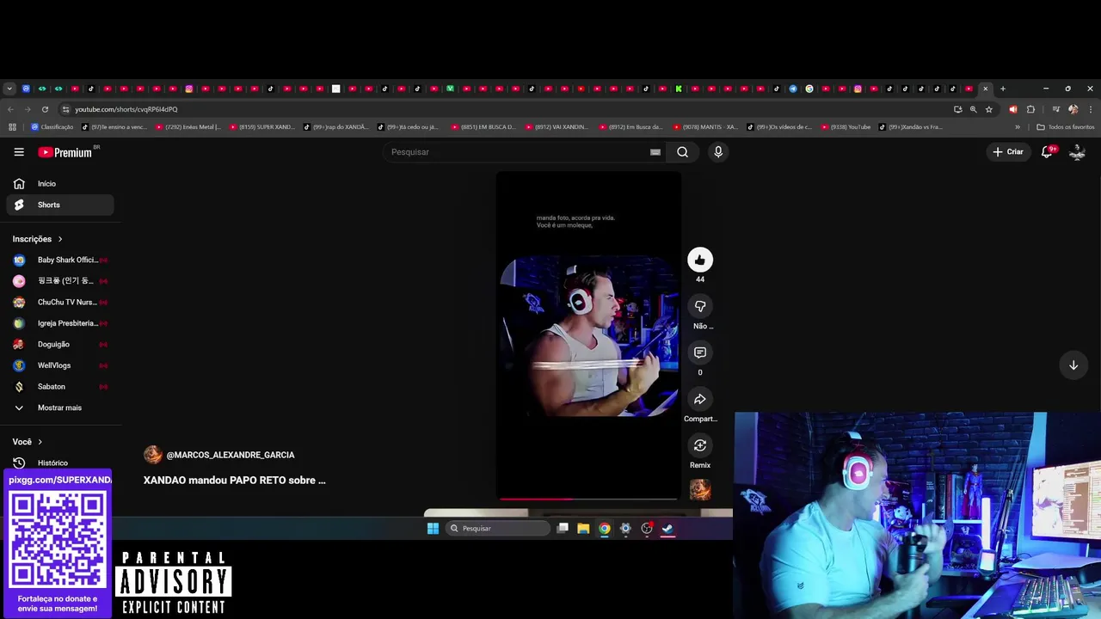This screenshot has height=619, width=1101.
Task: Reload the page in Chrome
Action: pos(45,109)
